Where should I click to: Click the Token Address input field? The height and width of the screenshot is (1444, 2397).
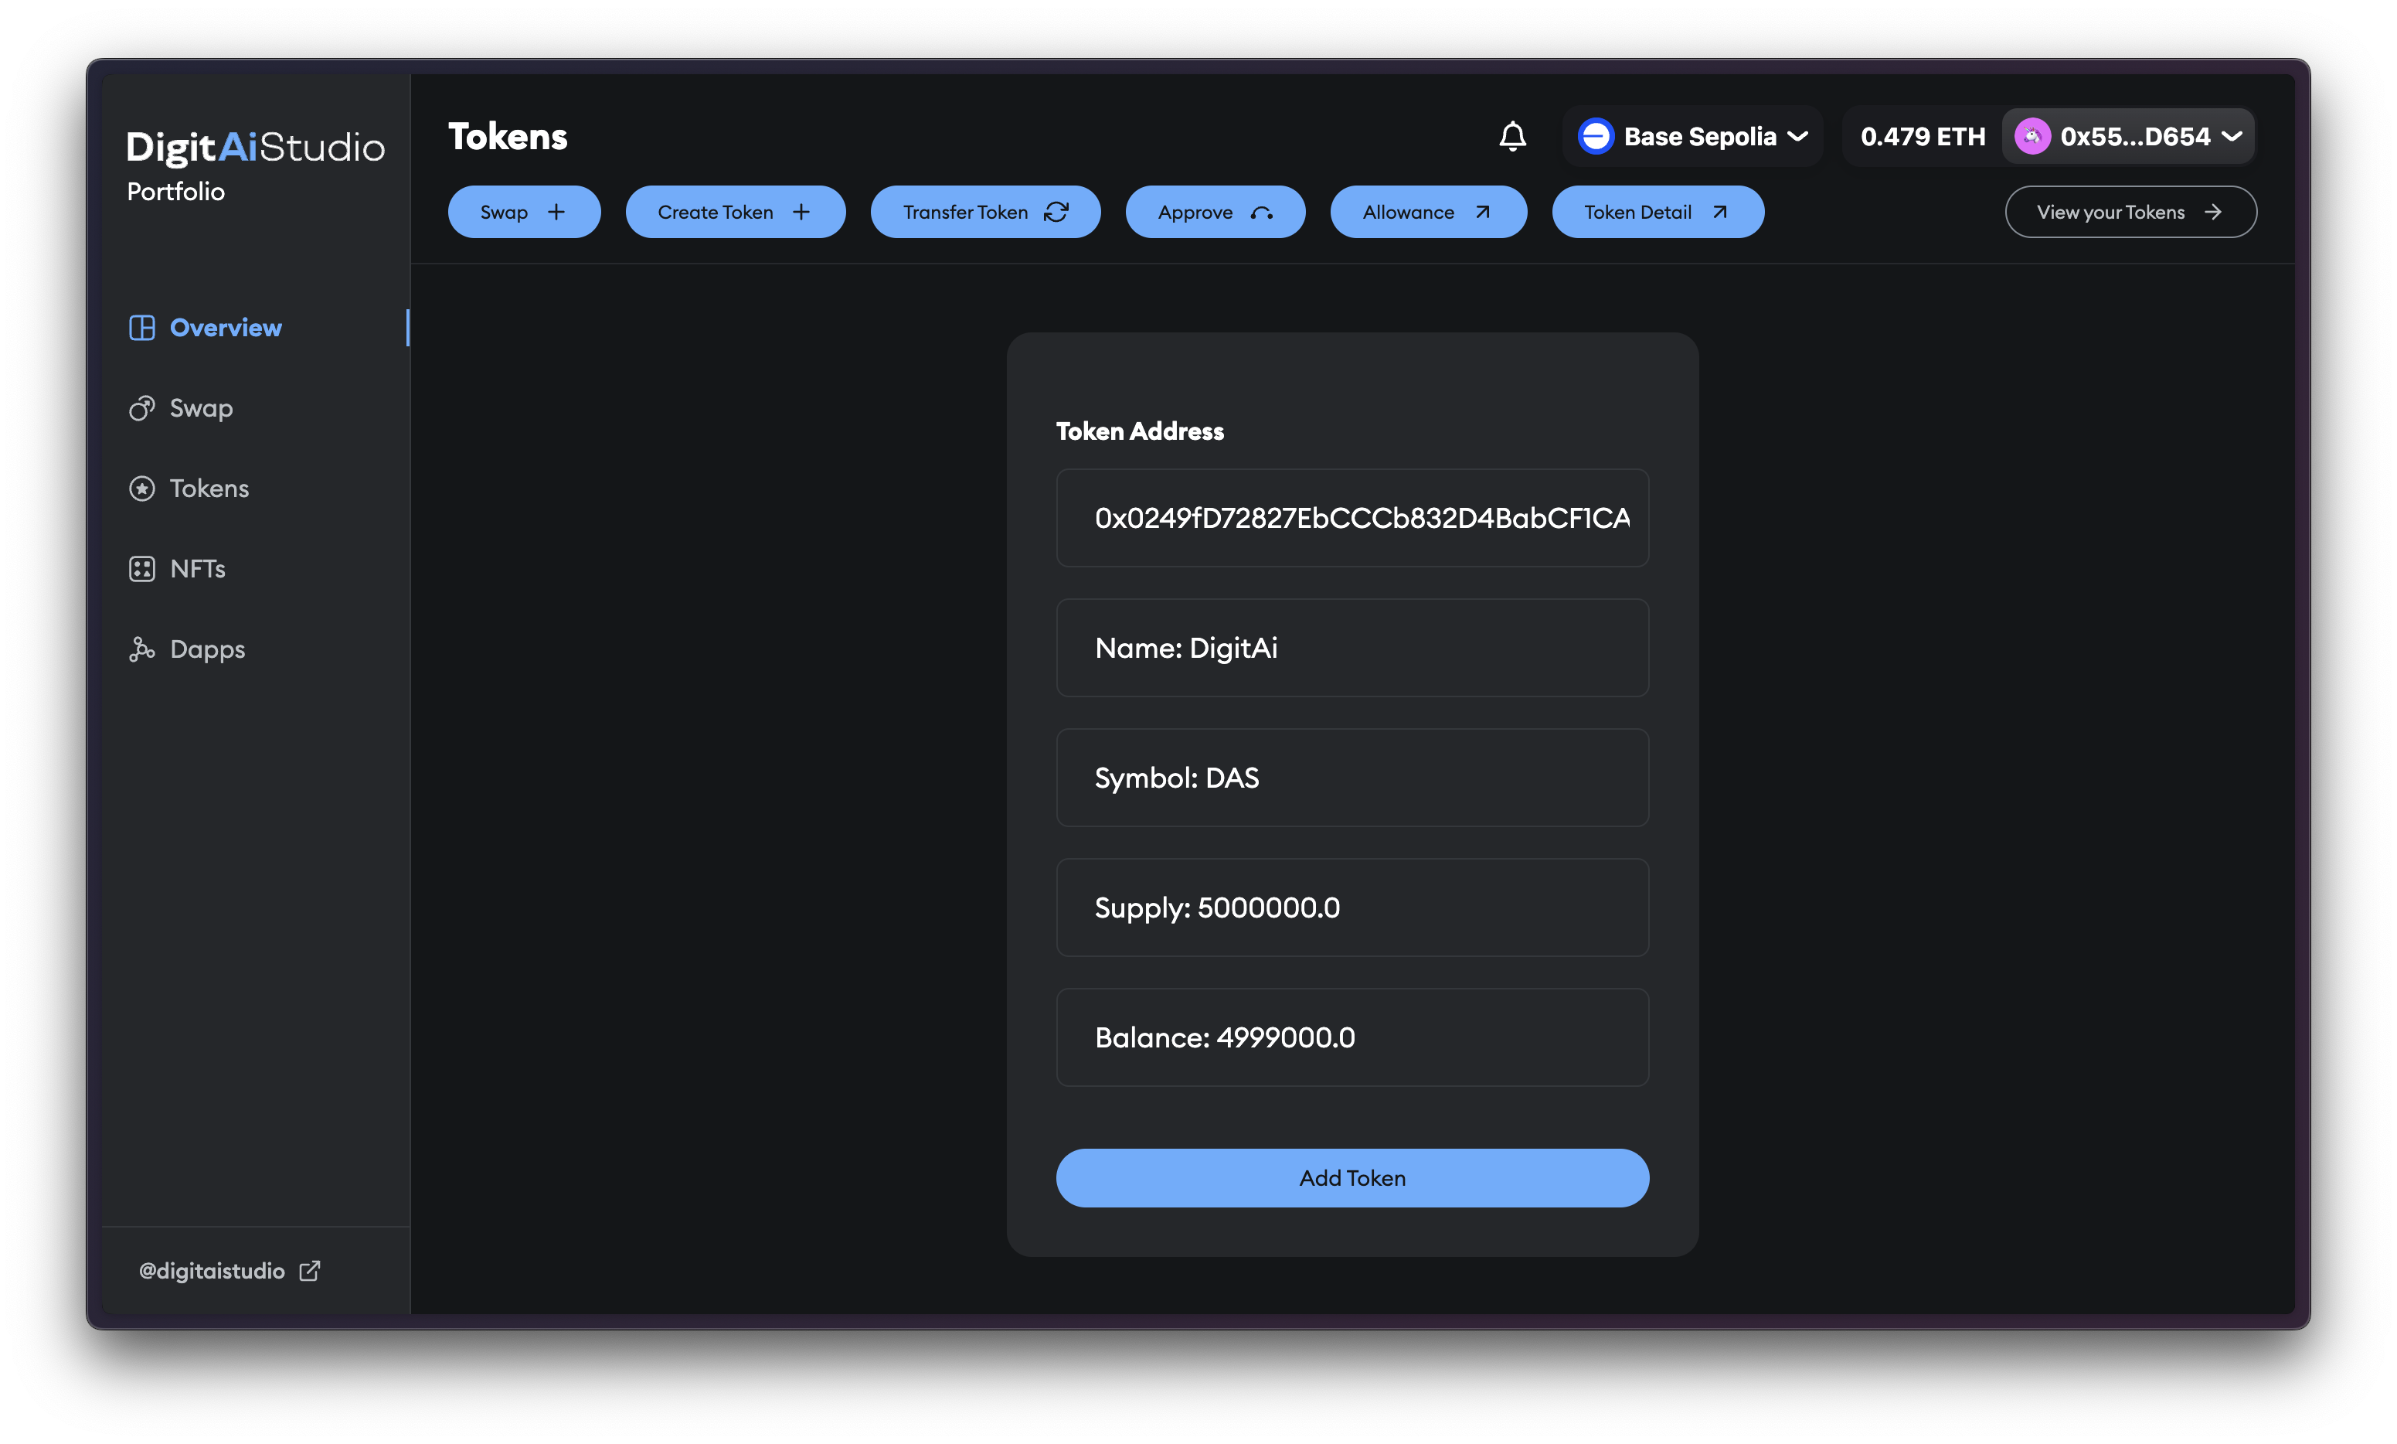[1351, 519]
